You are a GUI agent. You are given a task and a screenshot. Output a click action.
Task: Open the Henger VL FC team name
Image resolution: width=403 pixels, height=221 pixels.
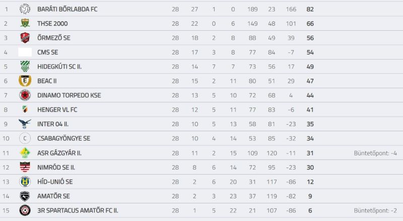[x=57, y=109]
